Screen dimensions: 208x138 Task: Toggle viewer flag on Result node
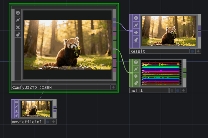[136, 18]
